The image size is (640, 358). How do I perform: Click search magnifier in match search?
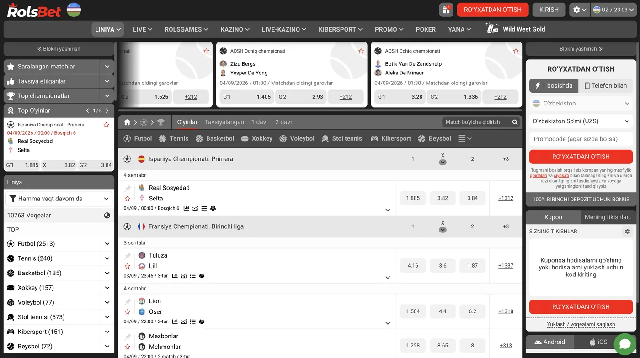point(515,122)
